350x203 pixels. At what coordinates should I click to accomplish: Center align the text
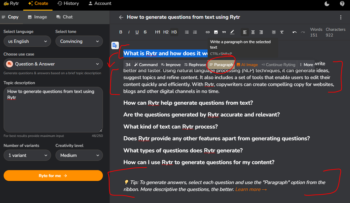pos(253,32)
